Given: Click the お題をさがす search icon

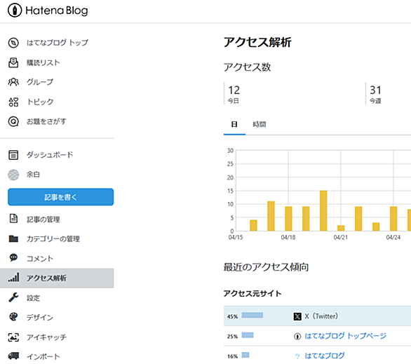Looking at the screenshot, I should (13, 121).
